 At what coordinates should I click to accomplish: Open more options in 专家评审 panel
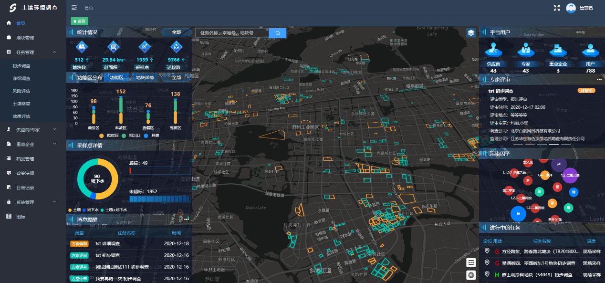(599, 80)
